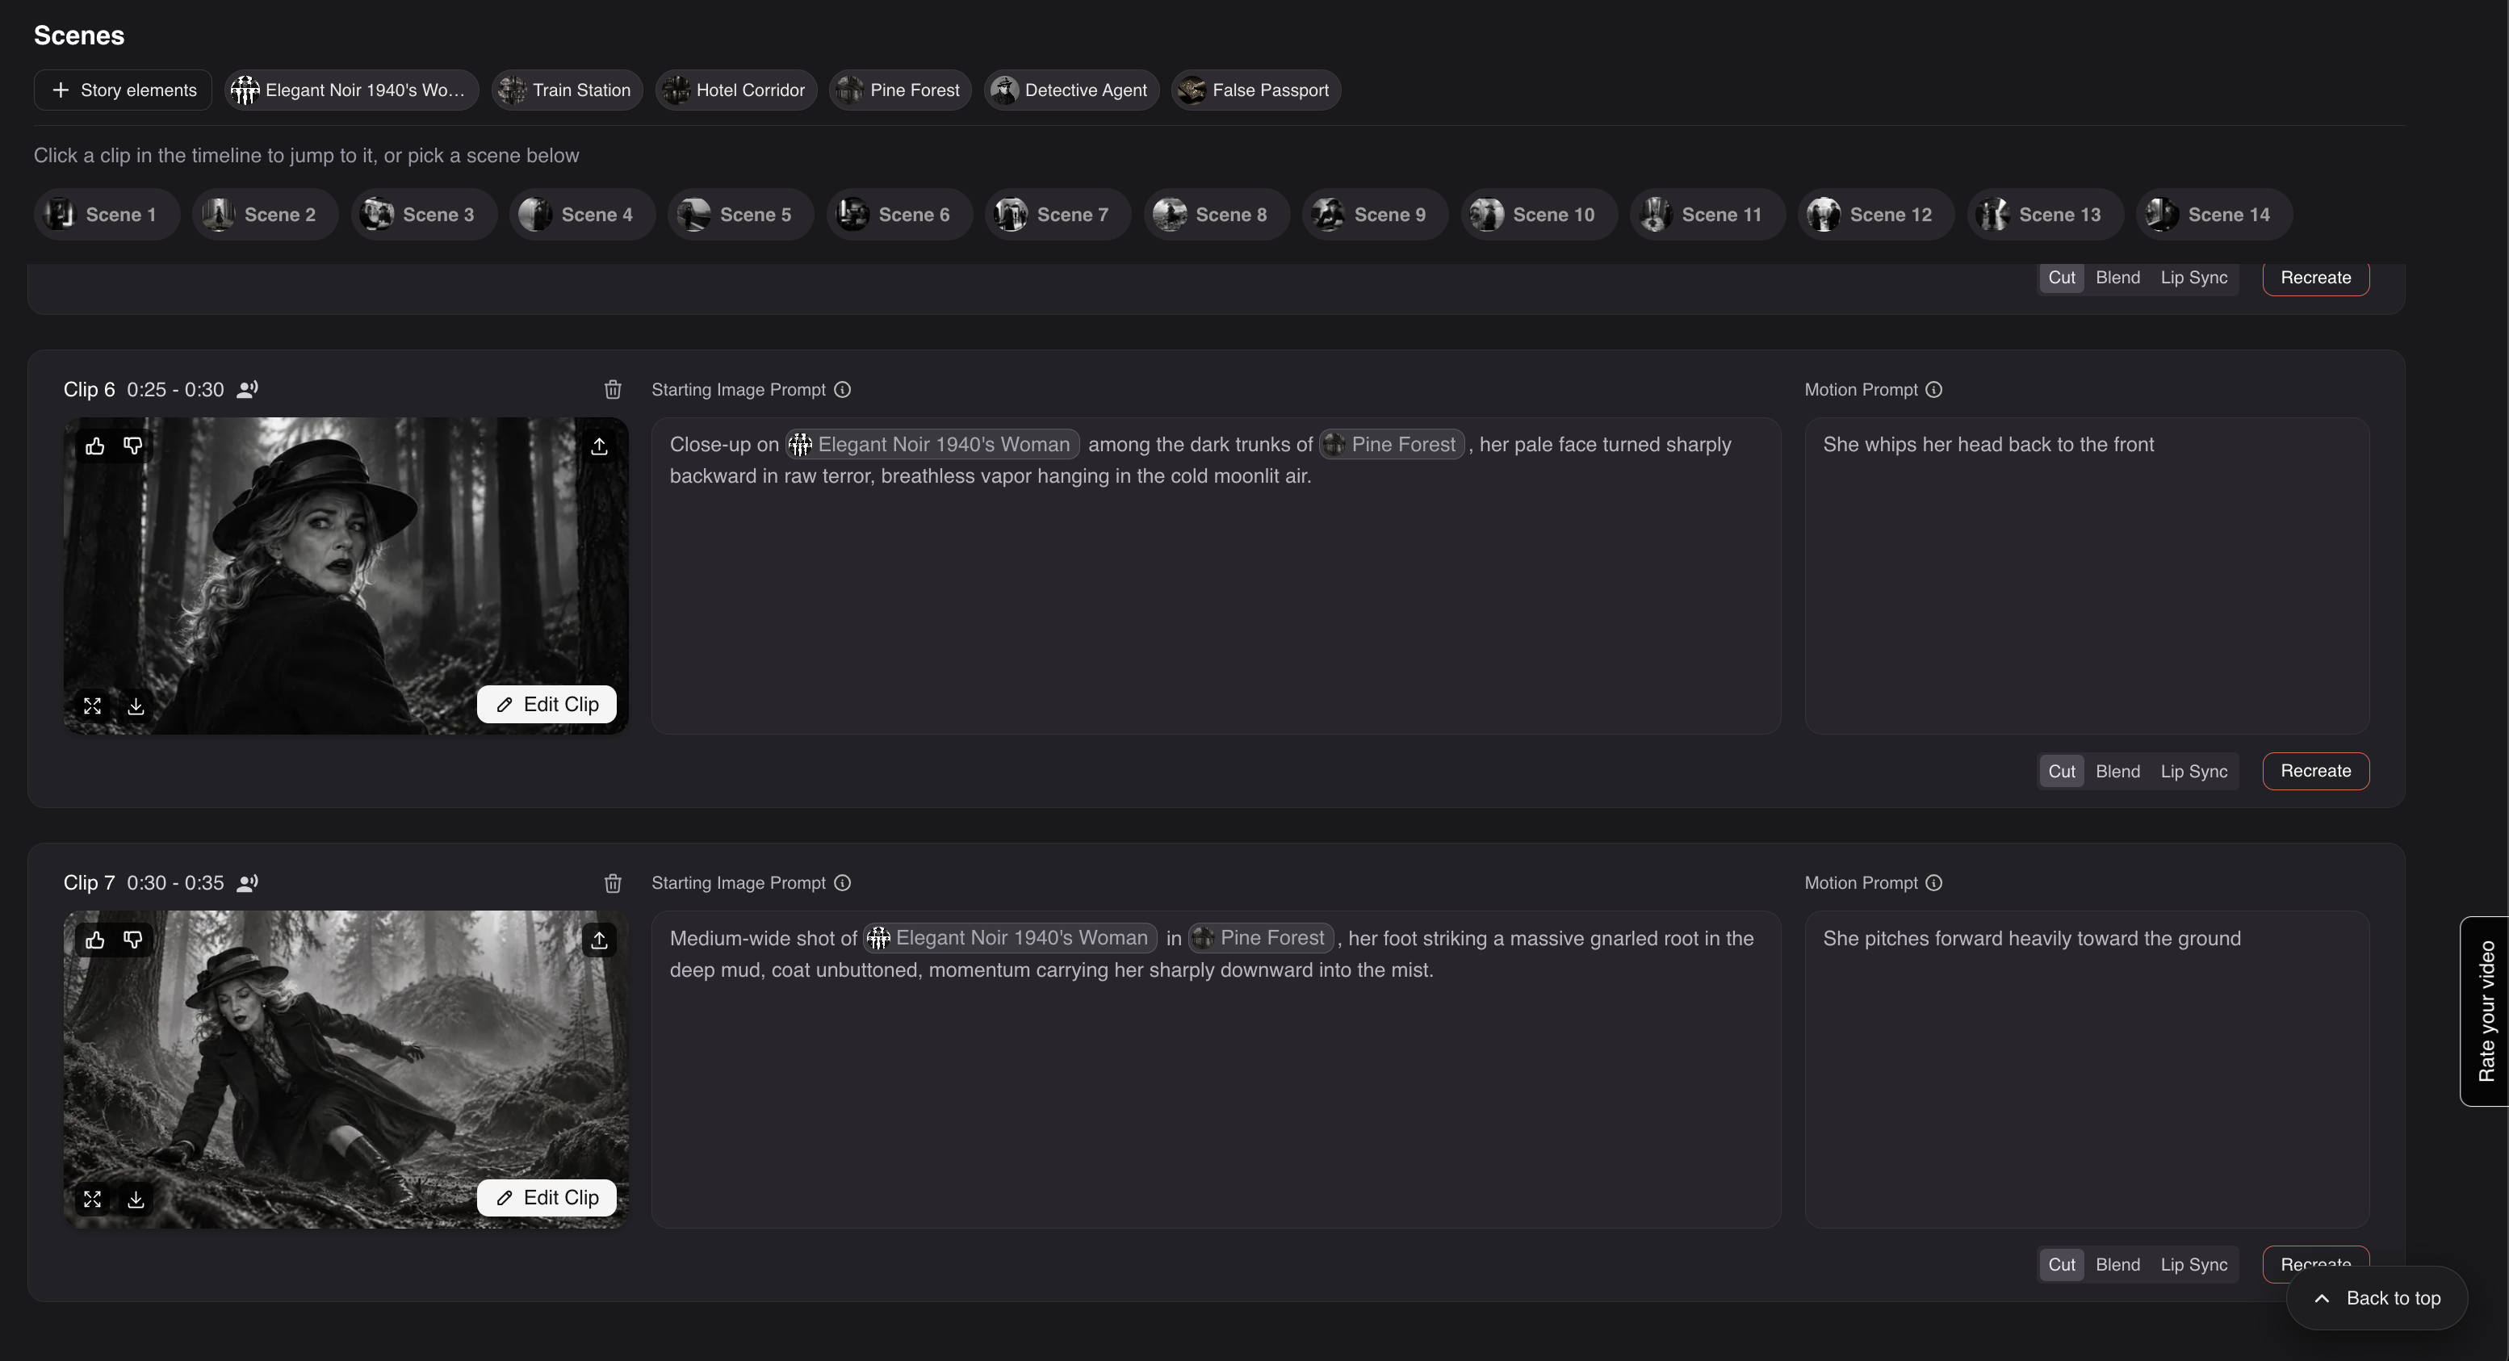This screenshot has height=1361, width=2509.
Task: Edit Clip 7 Starting Image Prompt field
Action: pos(1216,1070)
